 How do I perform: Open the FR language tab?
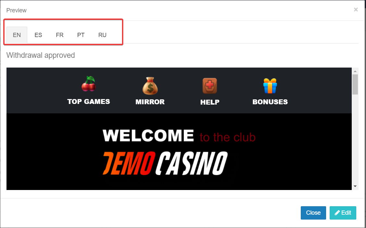[59, 35]
